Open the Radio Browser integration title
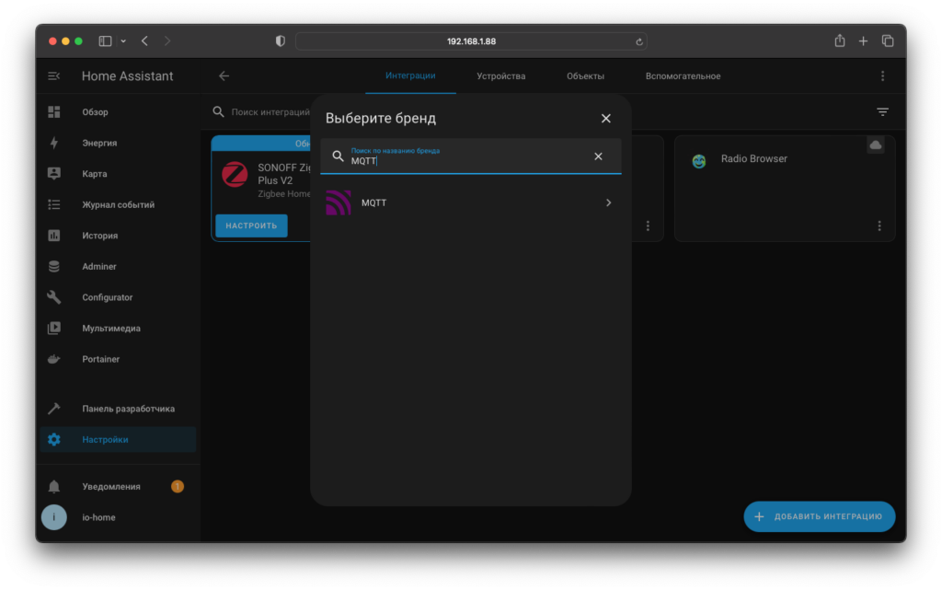The width and height of the screenshot is (942, 590). click(x=754, y=158)
